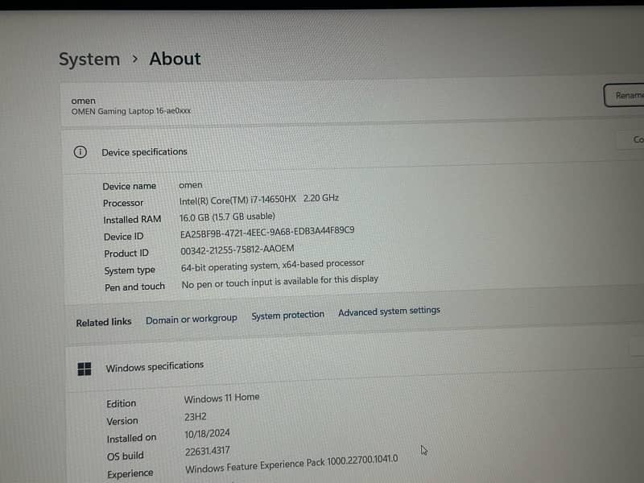Click the Windows 11 Home edition value

(221, 398)
